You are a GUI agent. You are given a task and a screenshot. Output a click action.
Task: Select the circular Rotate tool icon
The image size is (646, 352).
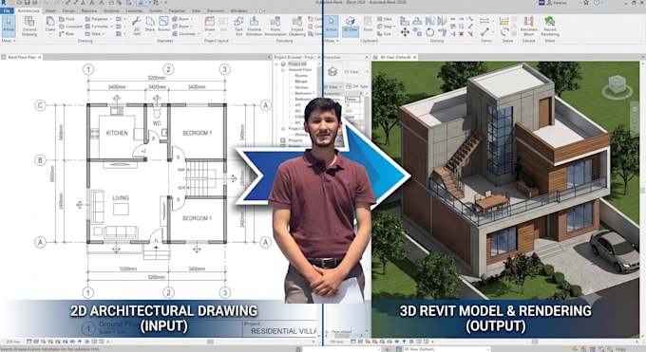(x=429, y=31)
